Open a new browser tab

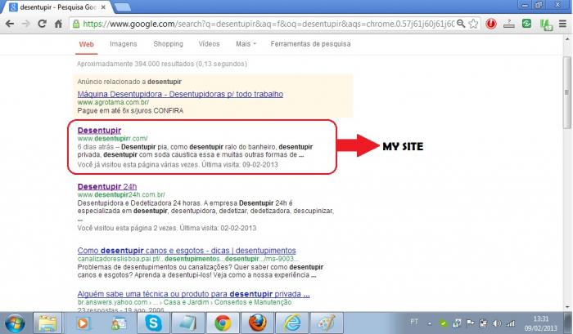tap(123, 7)
